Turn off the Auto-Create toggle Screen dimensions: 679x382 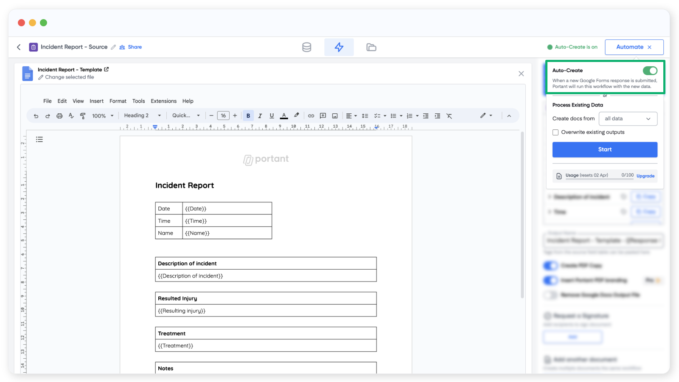[649, 70]
